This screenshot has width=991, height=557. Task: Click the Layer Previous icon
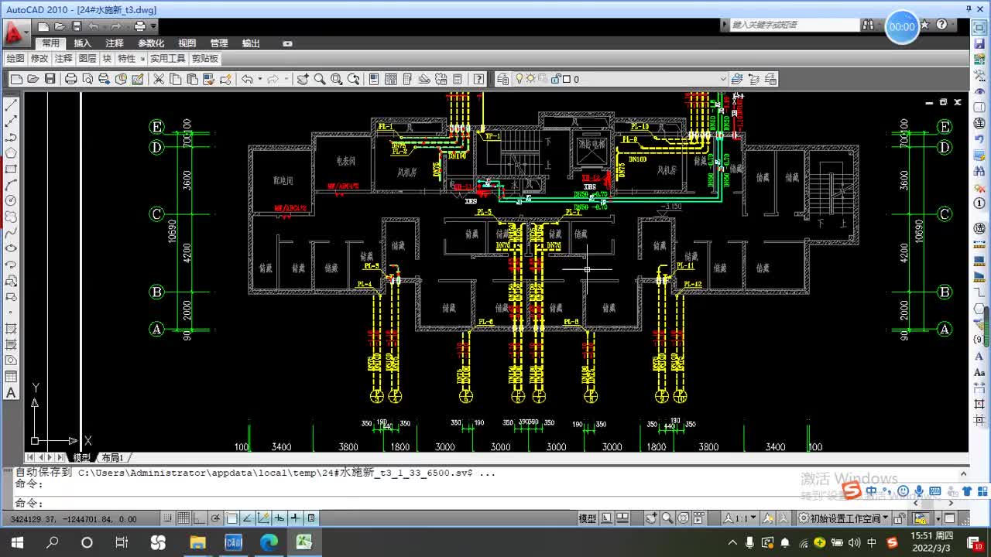coord(753,79)
